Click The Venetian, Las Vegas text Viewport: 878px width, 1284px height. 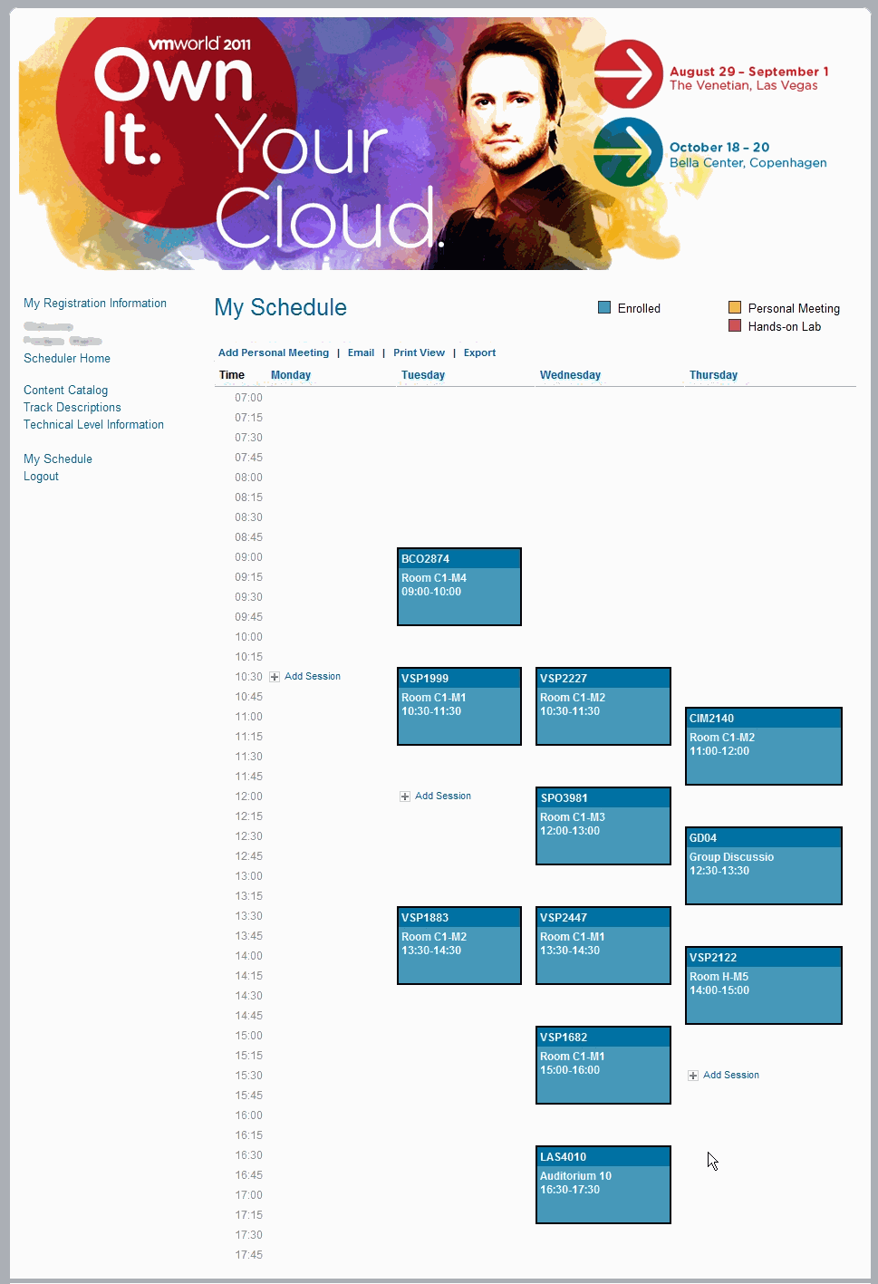click(x=744, y=86)
